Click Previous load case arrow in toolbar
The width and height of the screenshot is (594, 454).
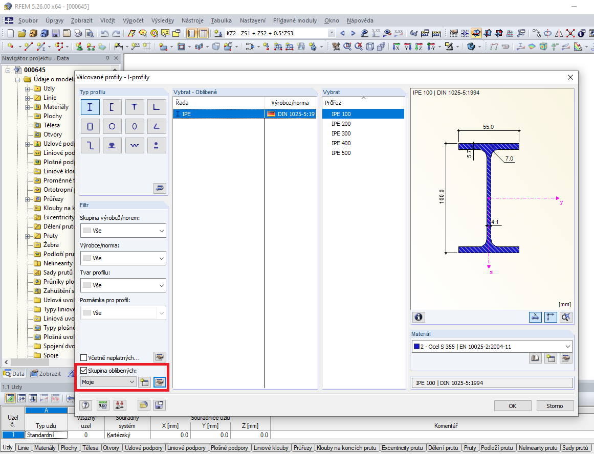point(342,33)
